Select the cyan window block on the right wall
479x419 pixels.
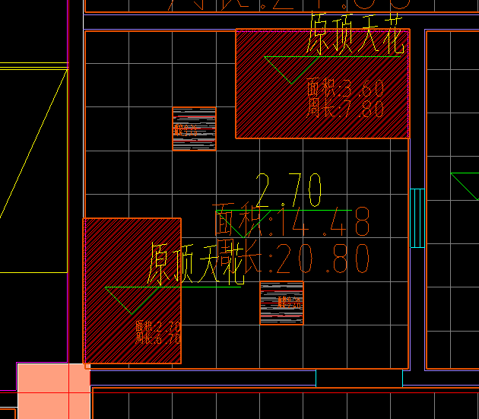pos(417,218)
